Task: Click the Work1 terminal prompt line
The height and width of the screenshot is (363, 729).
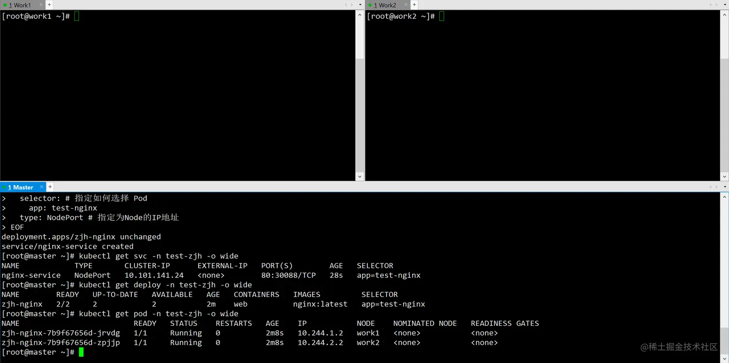Action: 40,16
